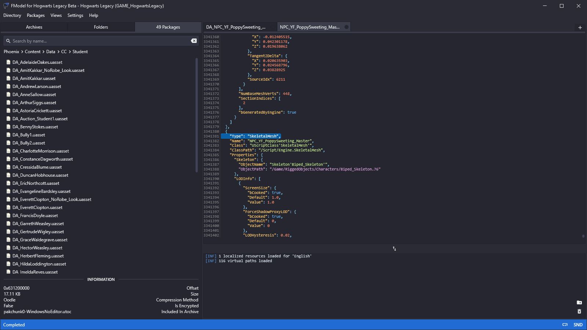Click the file icon of DA_Bully1.uasset
Viewport: 587px width, 330px height.
(x=8, y=135)
